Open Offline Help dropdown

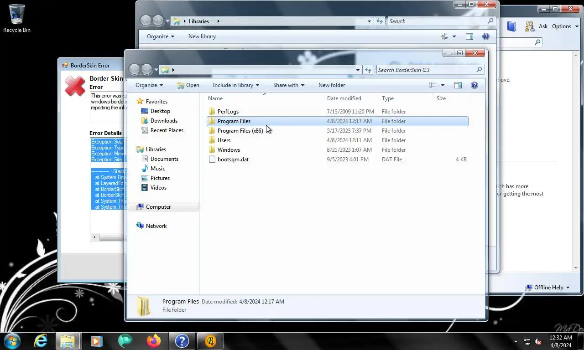(548, 288)
